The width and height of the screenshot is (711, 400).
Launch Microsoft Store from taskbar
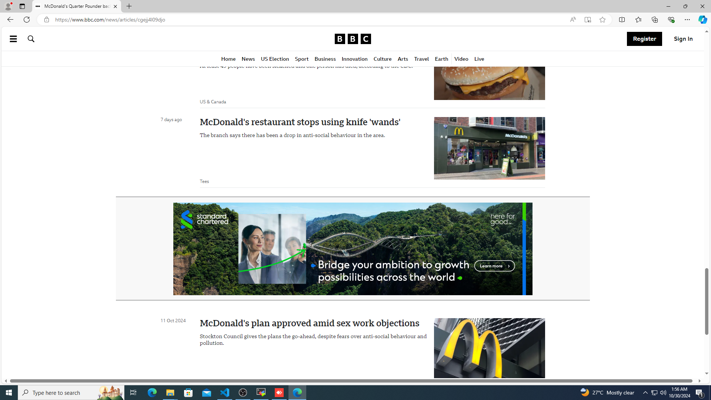click(x=188, y=393)
